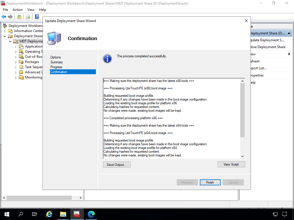Click the Deployment Workbench root icon
Viewport: 294px width, 220px height.
pyautogui.click(x=5, y=26)
